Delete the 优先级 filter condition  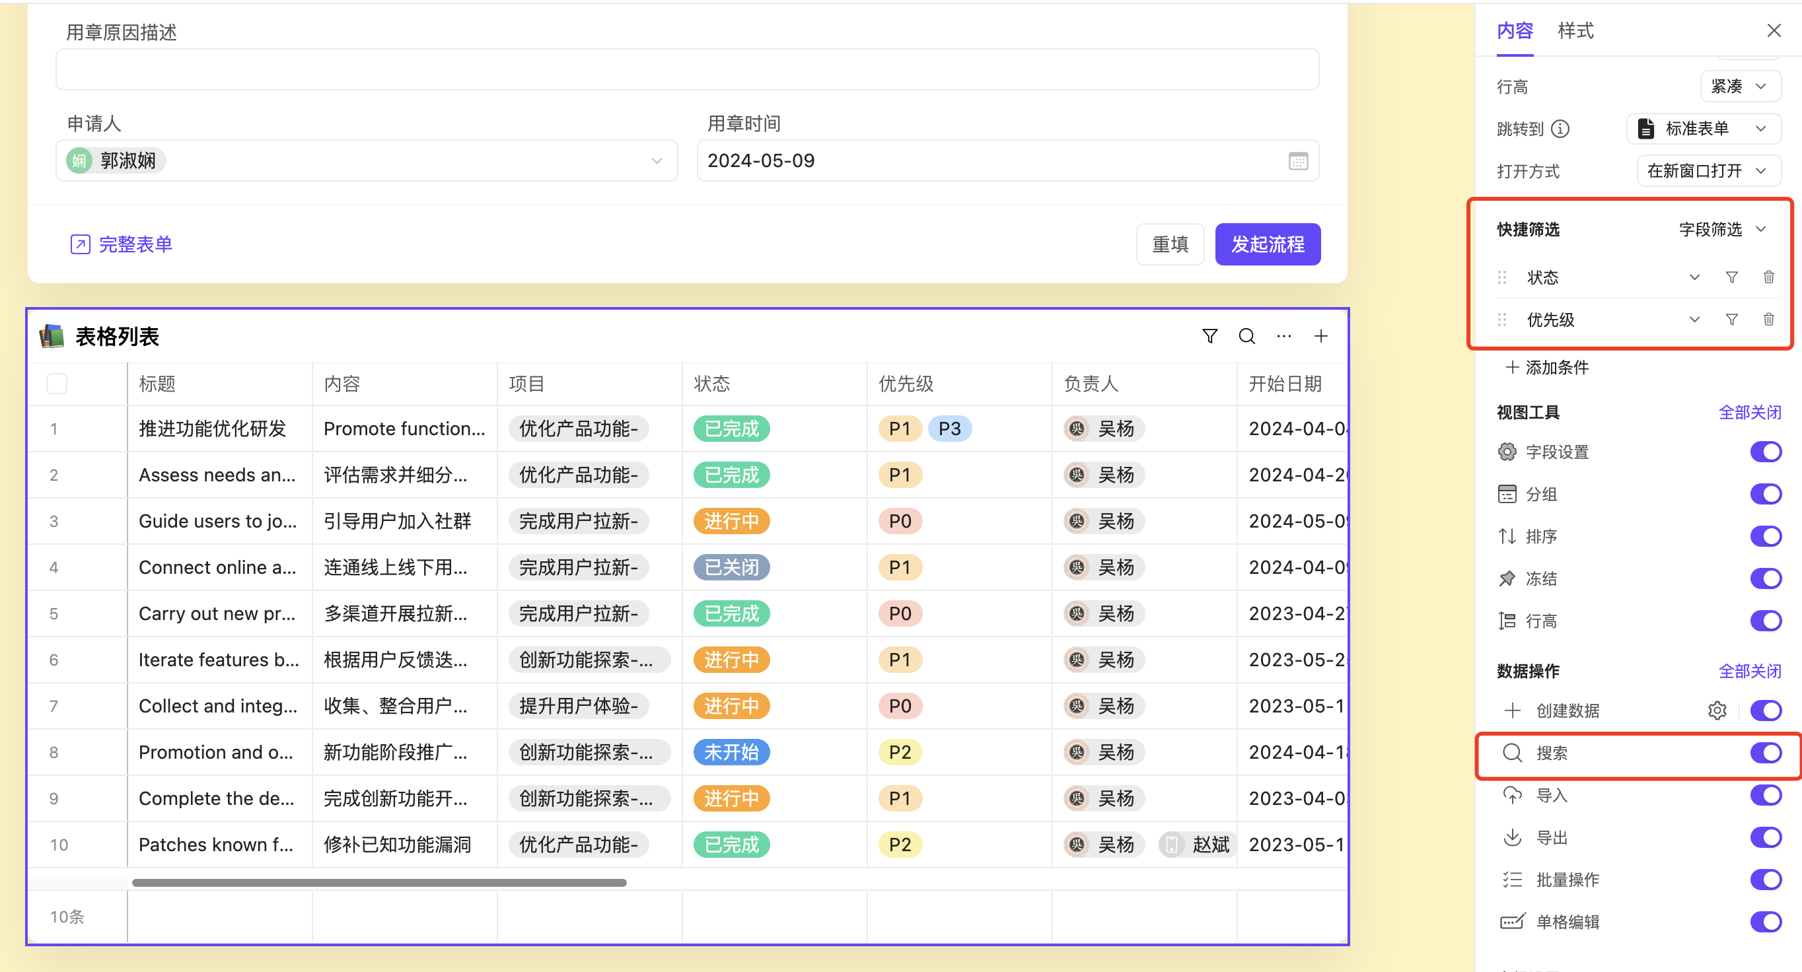[1768, 320]
